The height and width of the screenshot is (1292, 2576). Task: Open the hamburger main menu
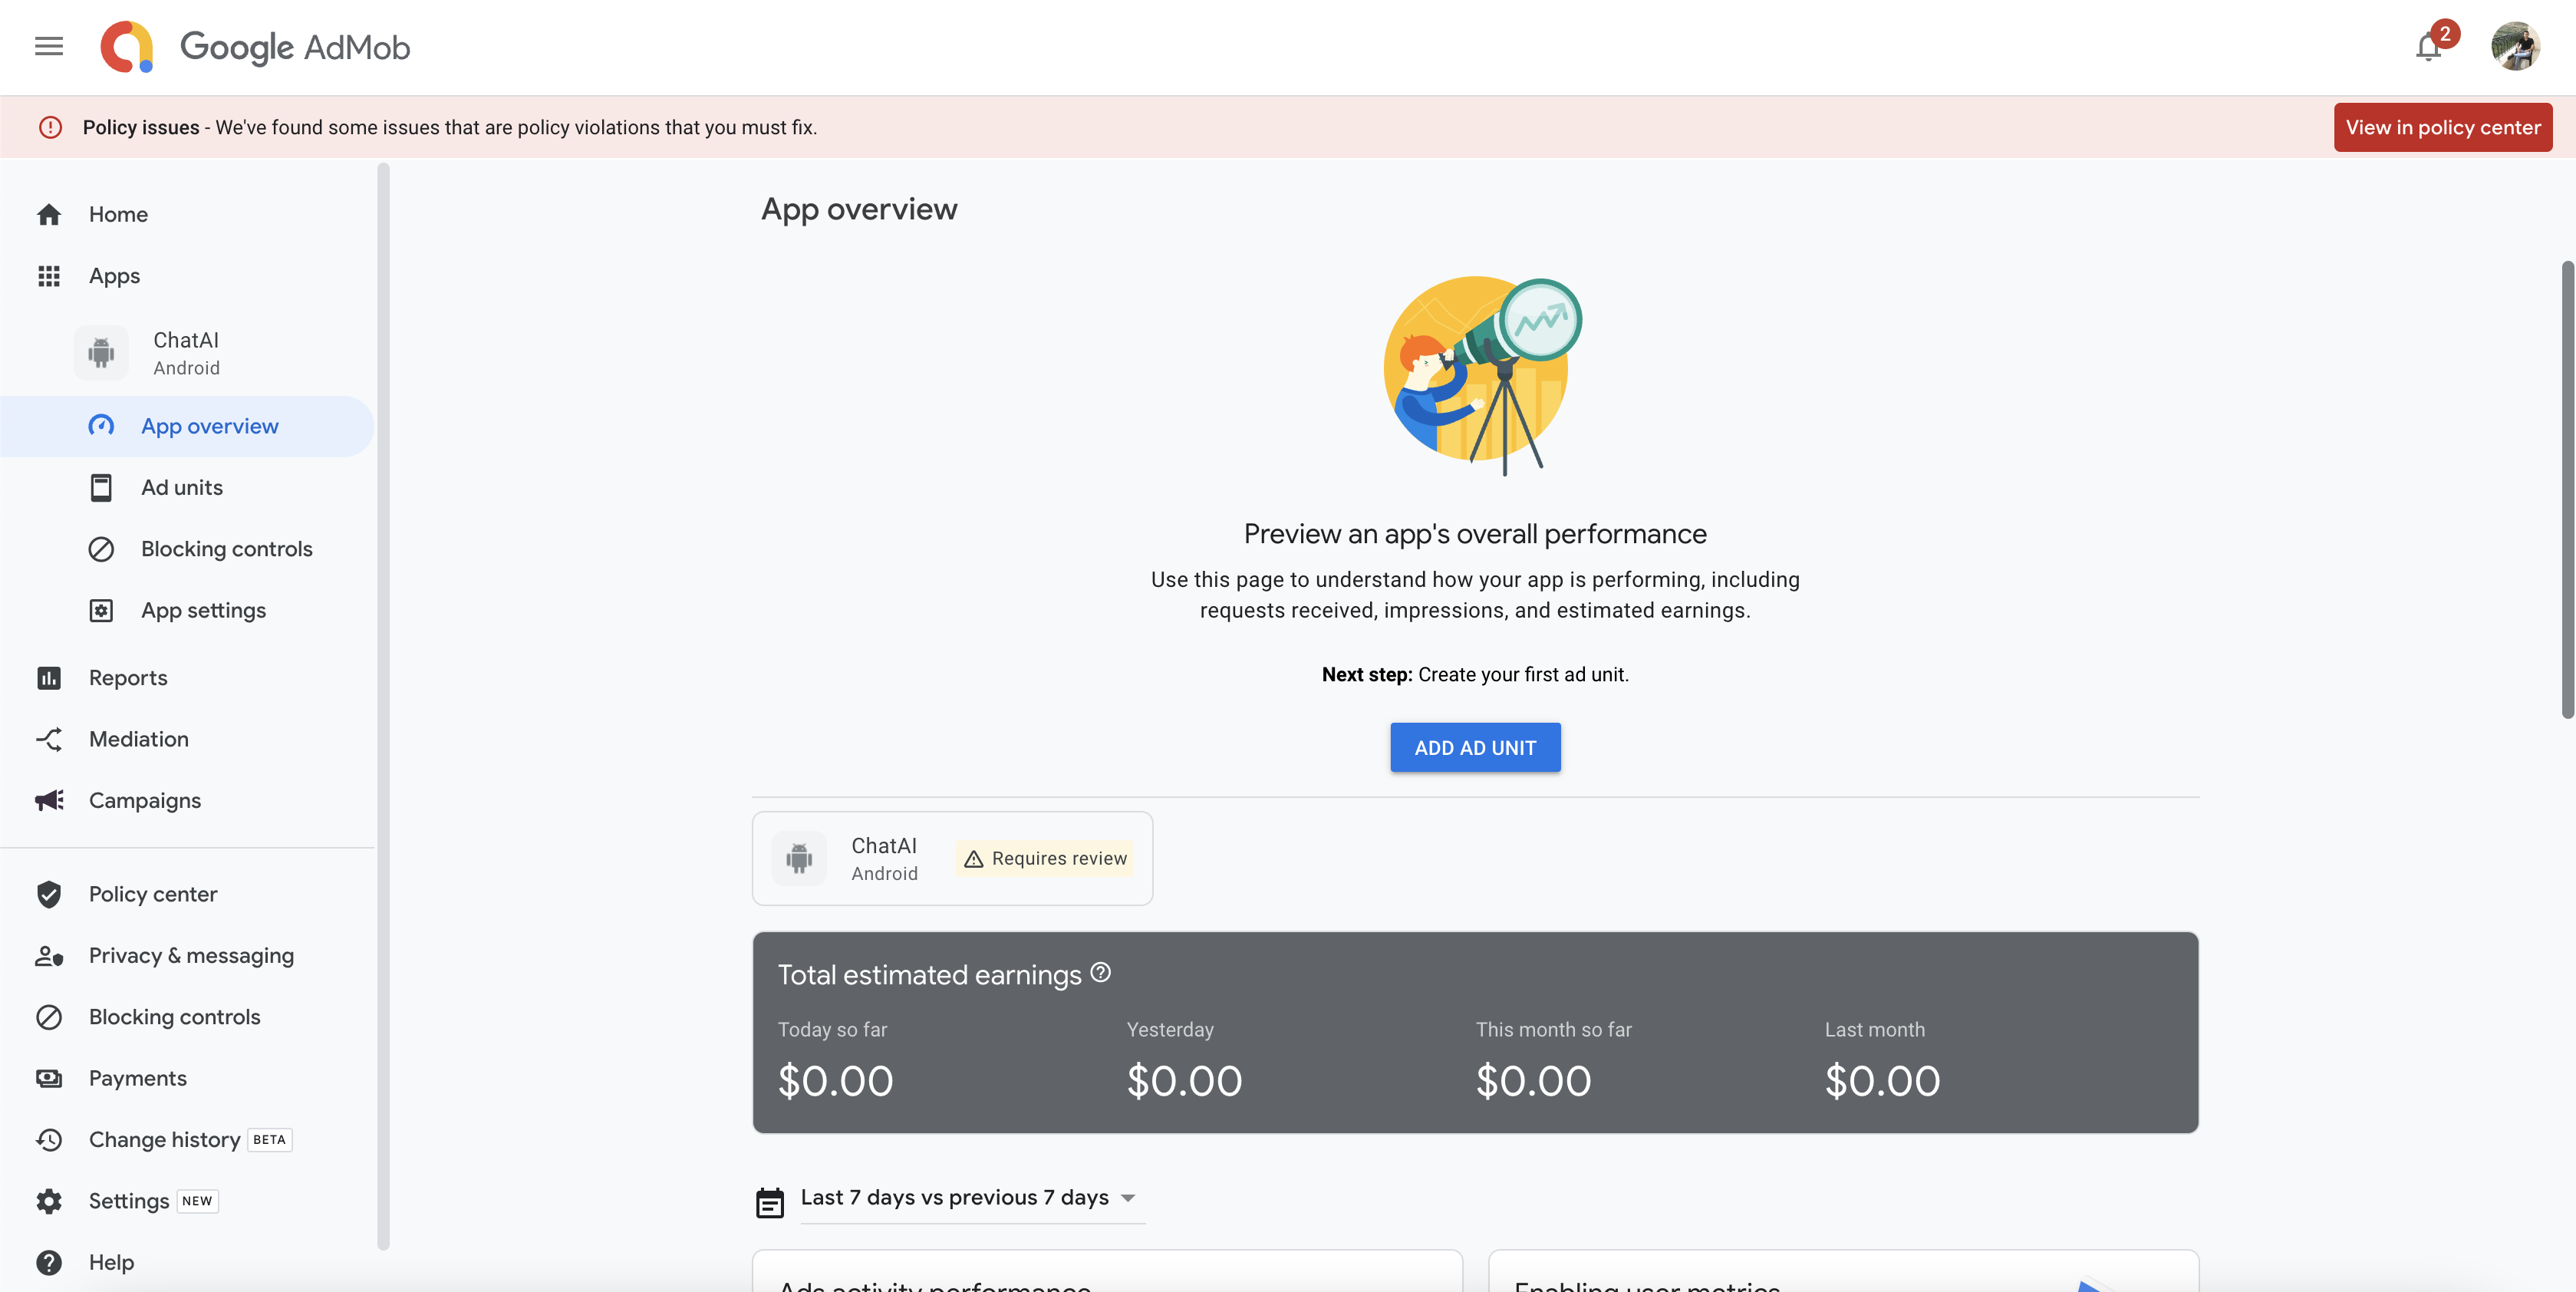coord(49,47)
